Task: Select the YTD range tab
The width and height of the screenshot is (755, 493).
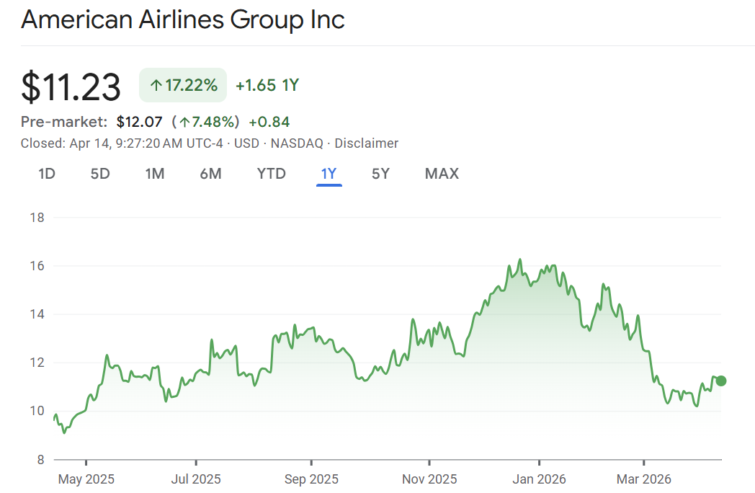Action: point(272,174)
